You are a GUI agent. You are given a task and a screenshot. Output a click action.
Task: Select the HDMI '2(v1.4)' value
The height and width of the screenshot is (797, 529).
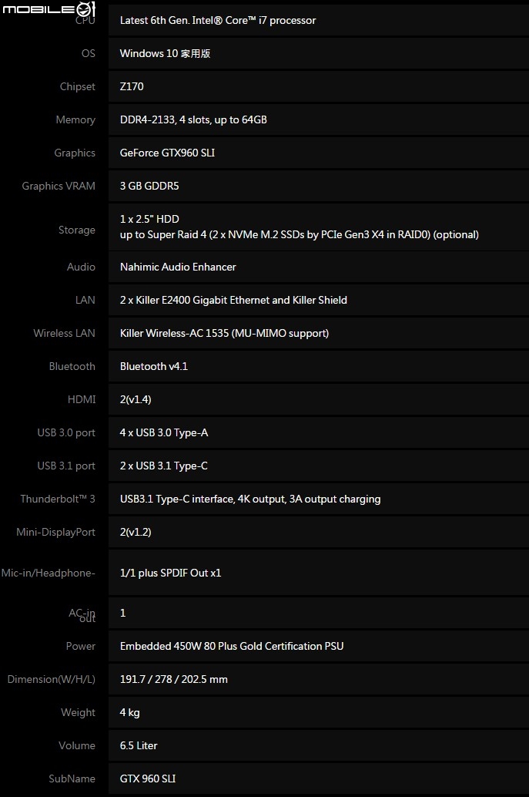[x=136, y=399]
